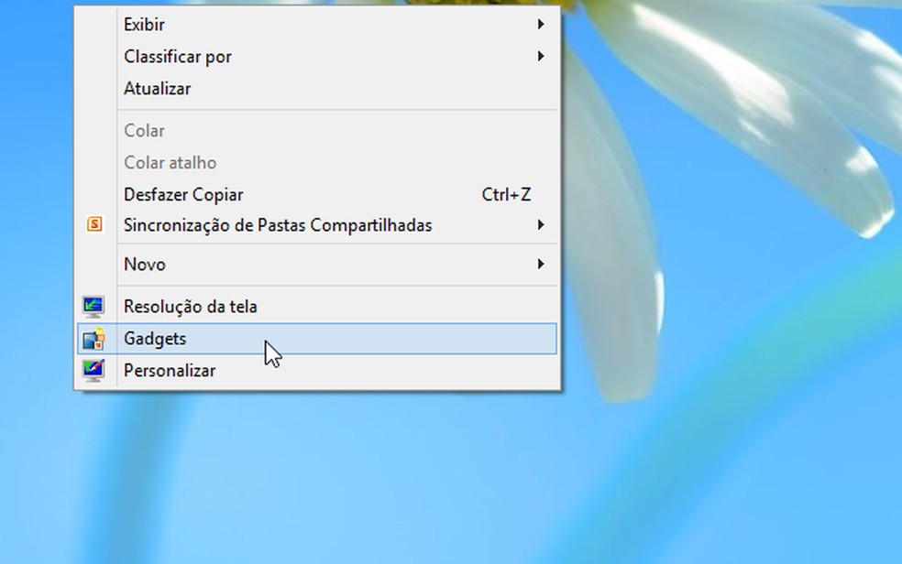902x564 pixels.
Task: Expand the Classificar por submenu arrow
Action: click(x=541, y=56)
